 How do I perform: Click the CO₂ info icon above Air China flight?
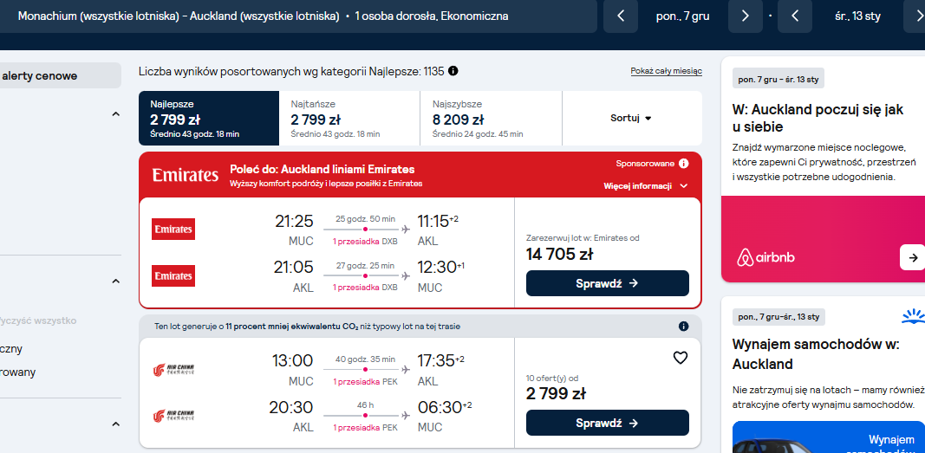click(684, 327)
